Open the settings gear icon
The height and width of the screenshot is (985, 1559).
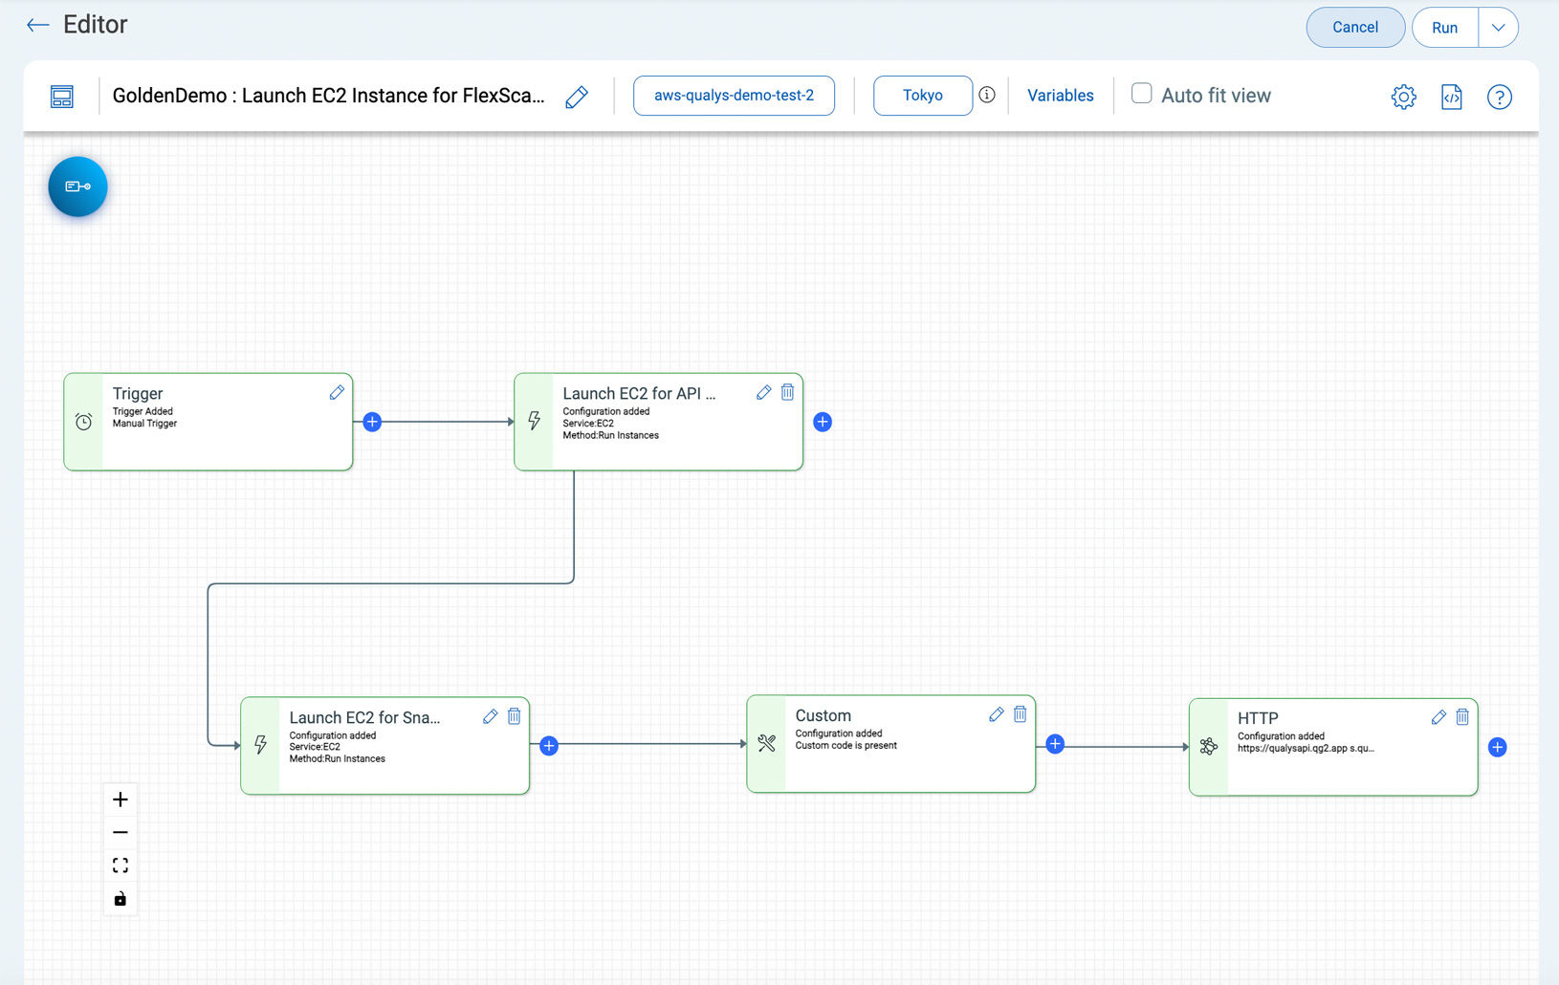tap(1403, 97)
